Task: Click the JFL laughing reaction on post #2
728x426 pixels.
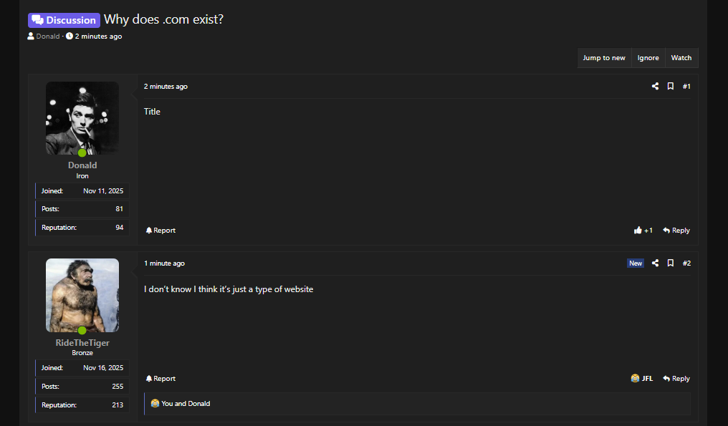Action: pyautogui.click(x=642, y=379)
